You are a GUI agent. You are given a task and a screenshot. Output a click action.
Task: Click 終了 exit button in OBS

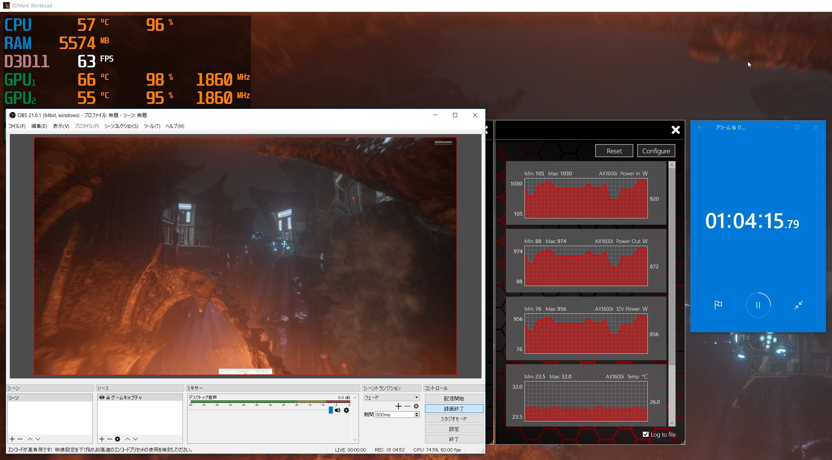[x=454, y=439]
